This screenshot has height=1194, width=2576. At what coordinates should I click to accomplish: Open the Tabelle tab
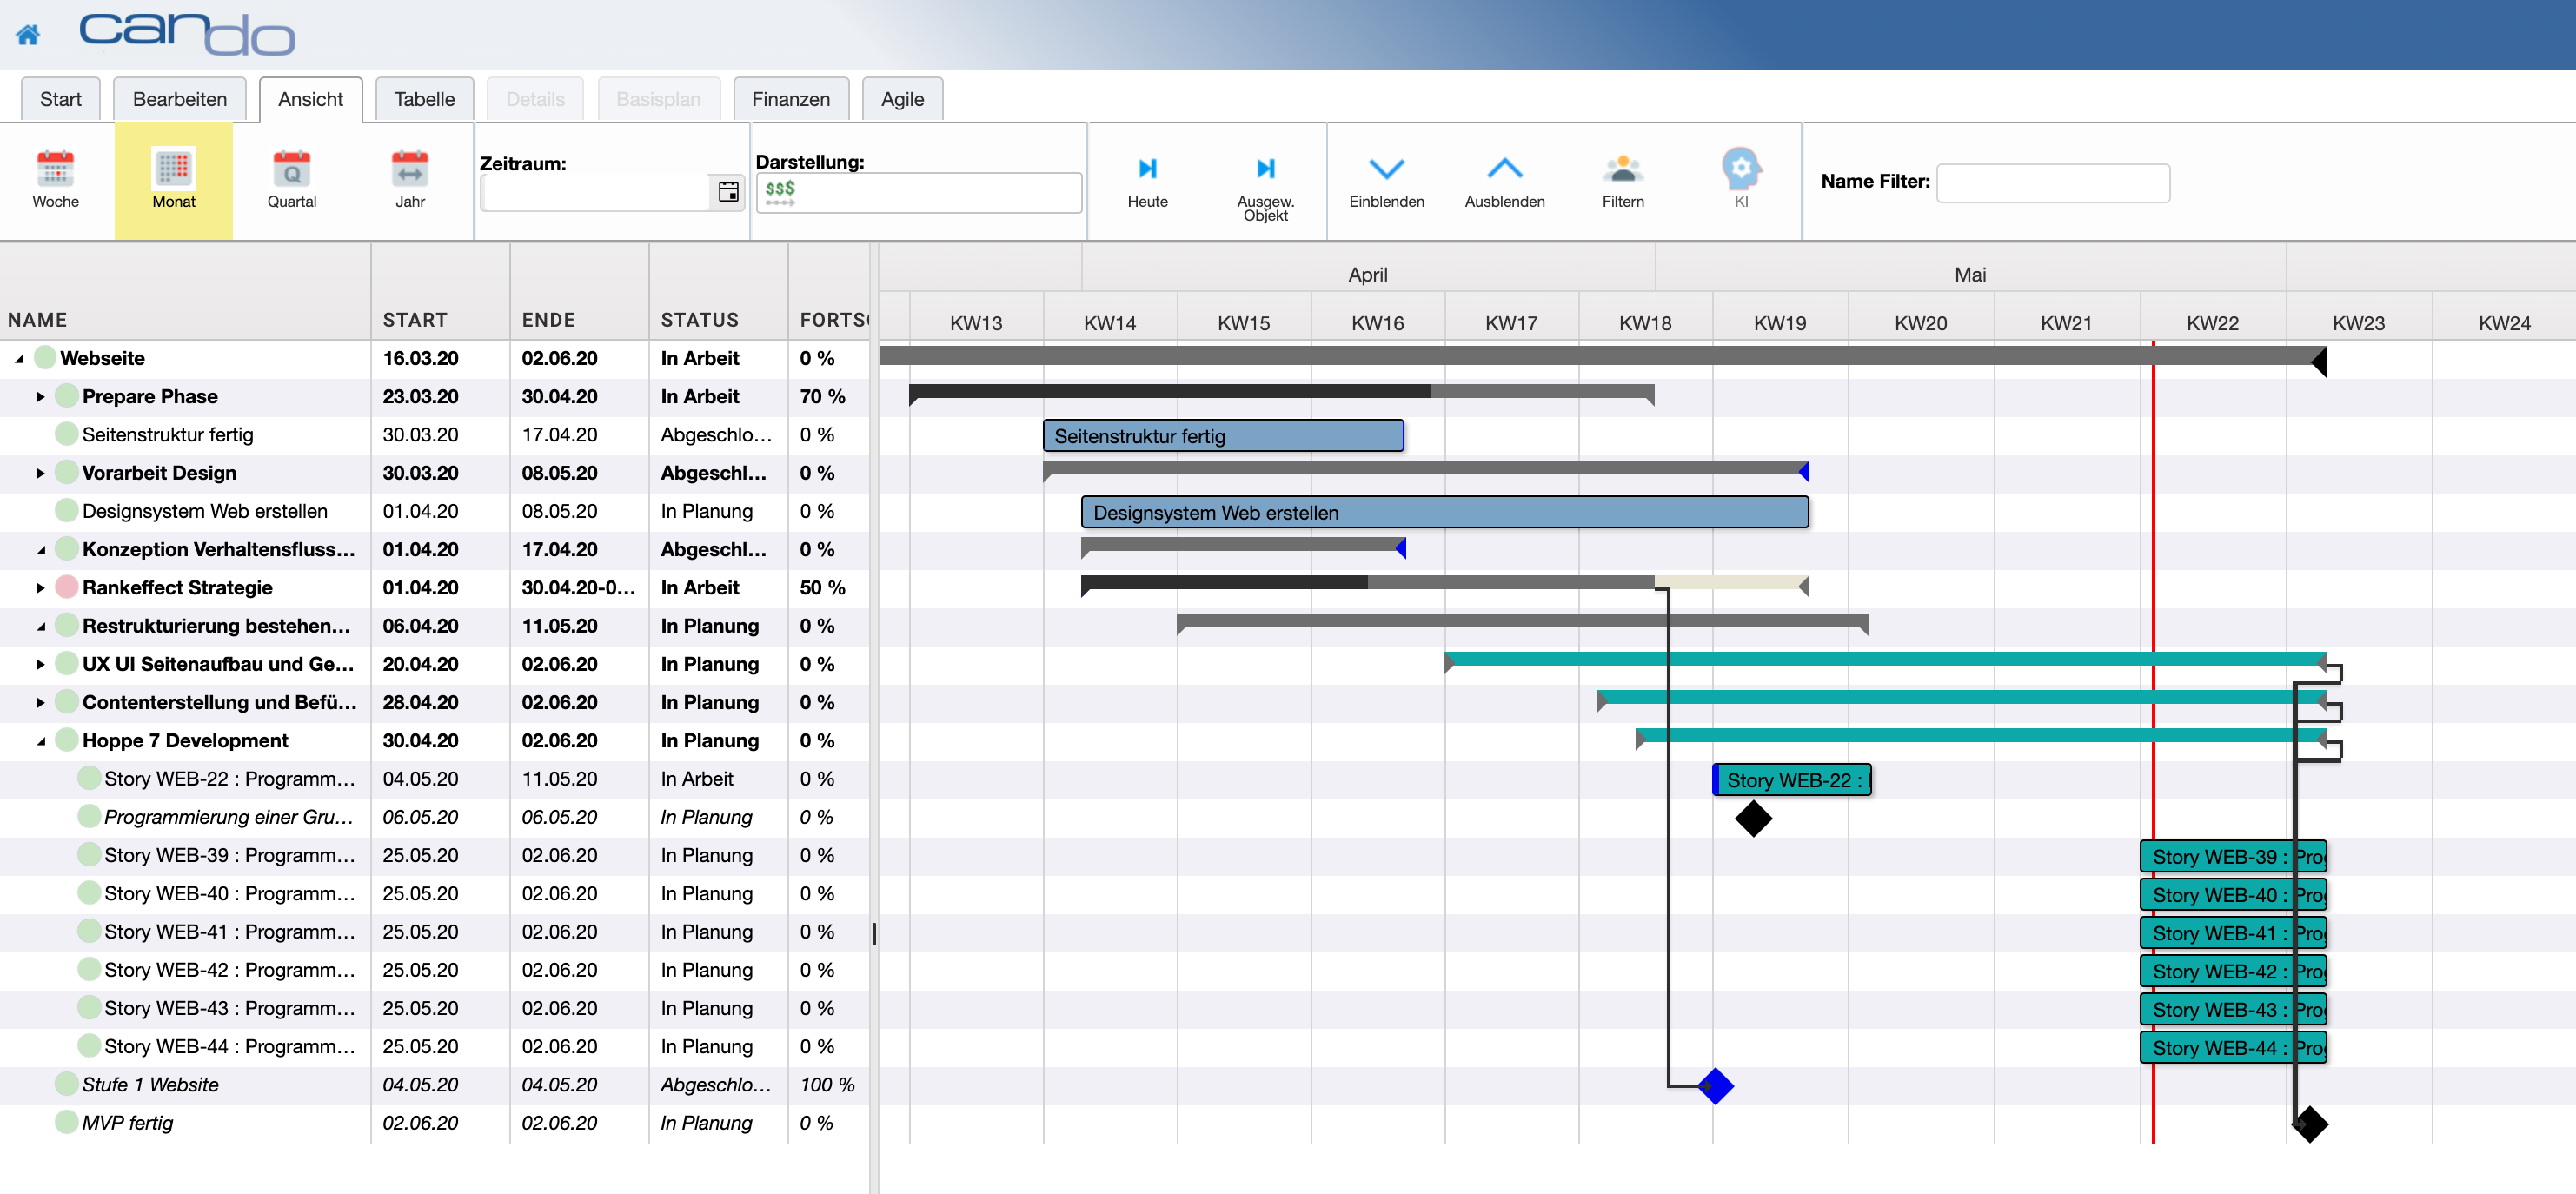click(424, 99)
